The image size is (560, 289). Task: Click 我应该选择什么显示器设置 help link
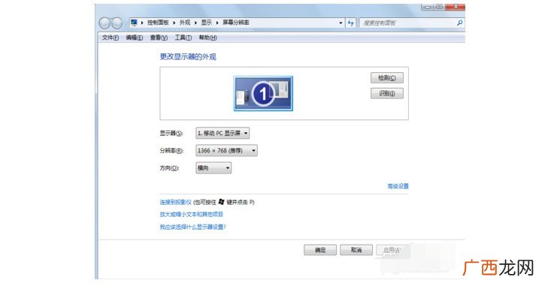pos(193,227)
